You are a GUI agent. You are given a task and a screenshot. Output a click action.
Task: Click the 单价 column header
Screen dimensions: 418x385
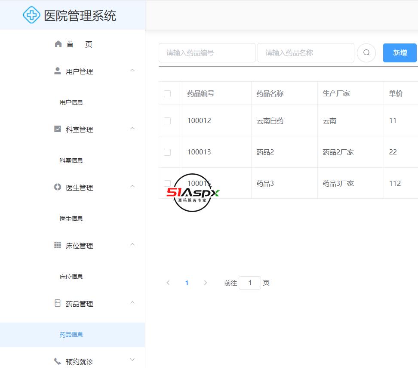pos(396,94)
